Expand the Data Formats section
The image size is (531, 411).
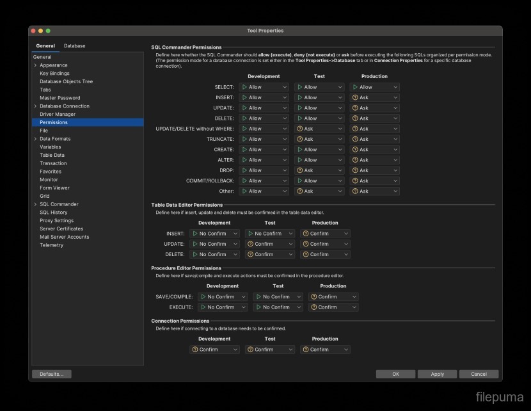(36, 138)
